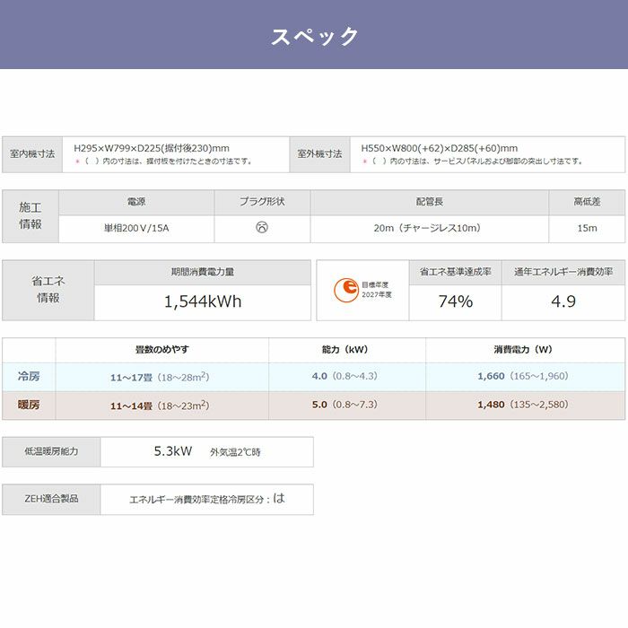This screenshot has width=628, height=628.
Task: Click the 4.9 annual efficiency value
Action: (563, 301)
